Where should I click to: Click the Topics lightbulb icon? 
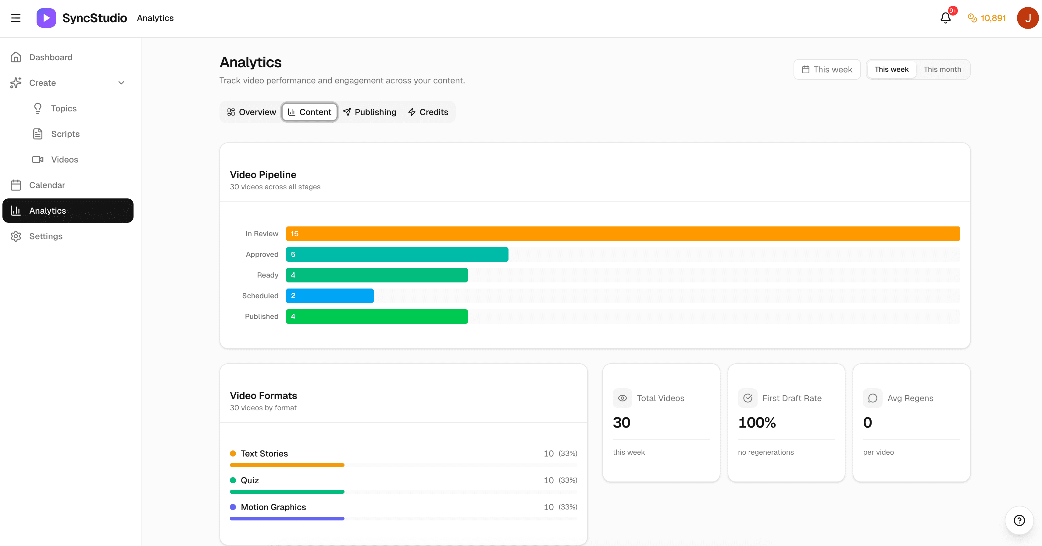click(x=37, y=108)
